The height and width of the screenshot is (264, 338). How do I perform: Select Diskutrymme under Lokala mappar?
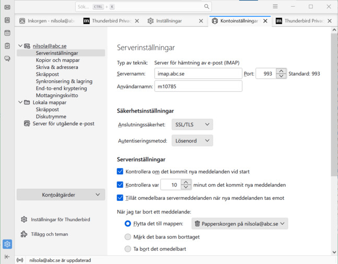pyautogui.click(x=51, y=116)
